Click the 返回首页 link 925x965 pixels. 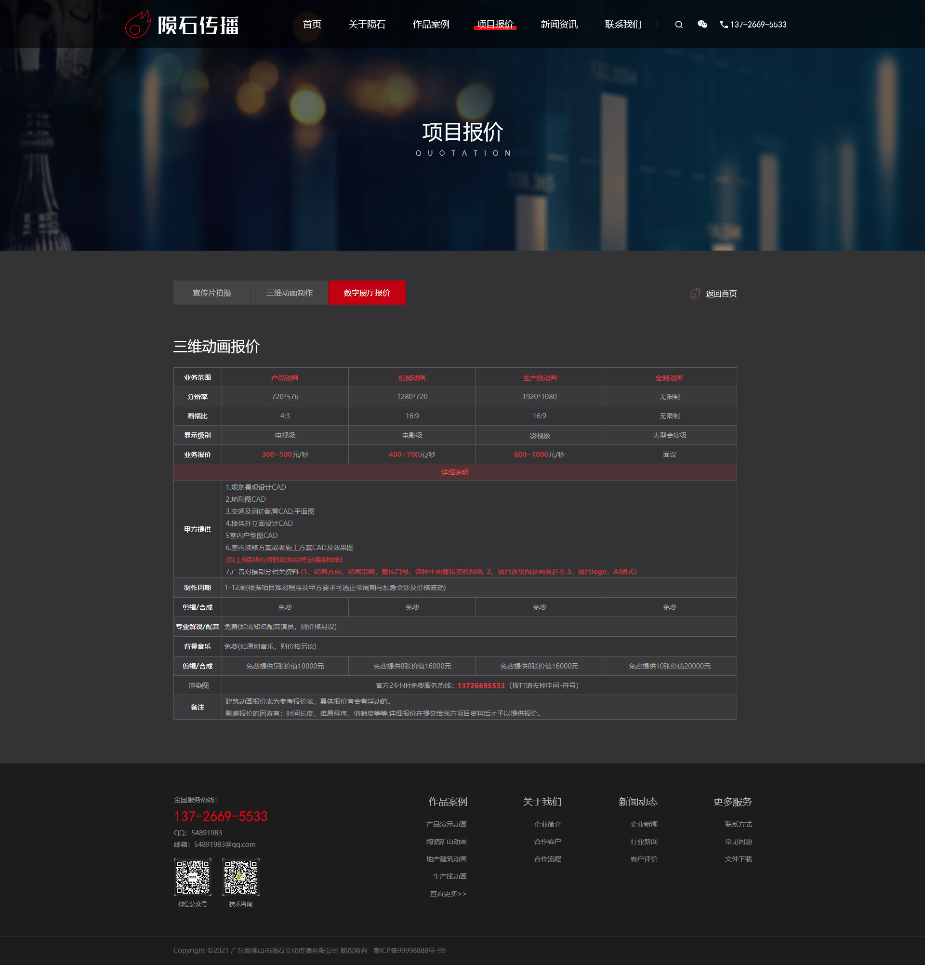(x=721, y=294)
